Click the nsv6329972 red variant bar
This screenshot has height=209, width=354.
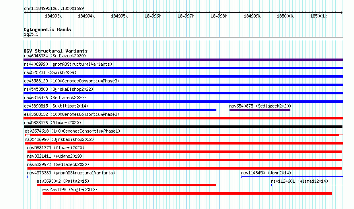185,168
